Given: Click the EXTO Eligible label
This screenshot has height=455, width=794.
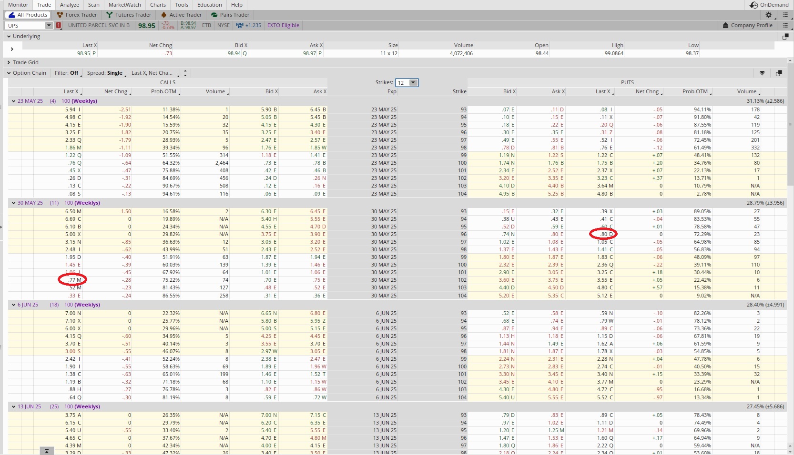Looking at the screenshot, I should (x=283, y=25).
